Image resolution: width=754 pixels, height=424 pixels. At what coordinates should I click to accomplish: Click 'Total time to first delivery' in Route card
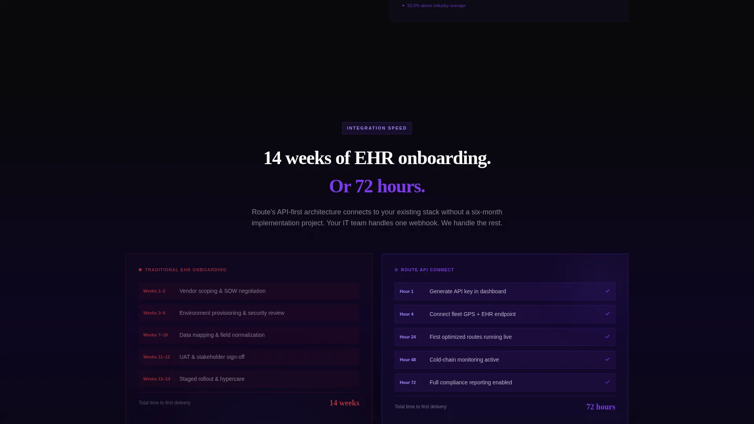point(421,407)
